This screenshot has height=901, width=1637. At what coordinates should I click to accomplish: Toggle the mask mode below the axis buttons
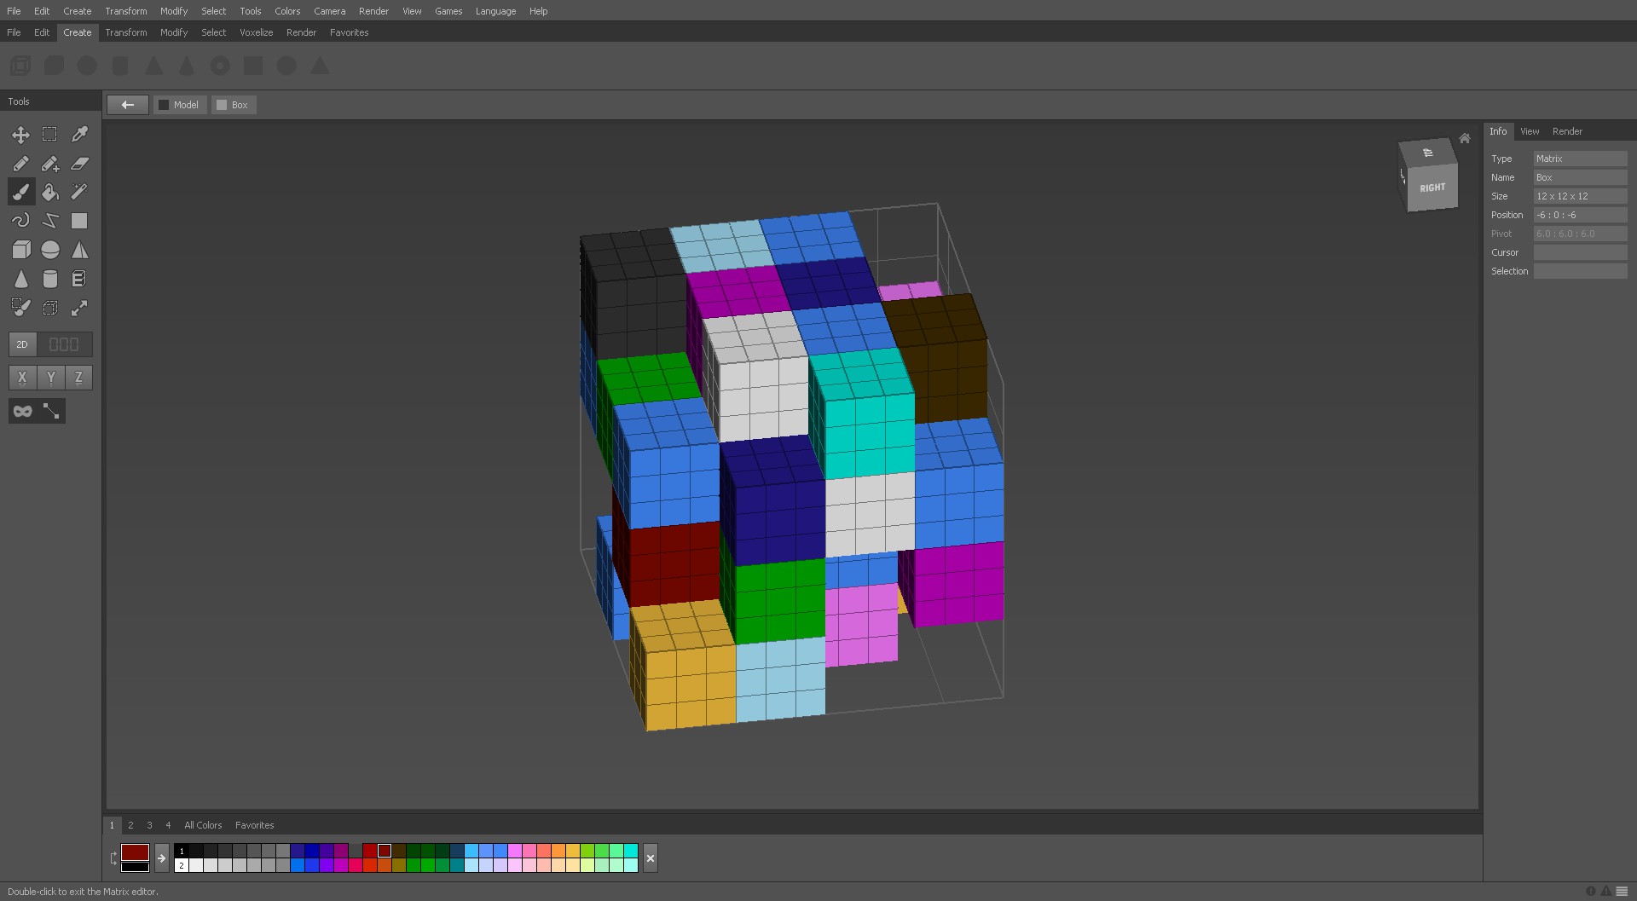point(22,411)
